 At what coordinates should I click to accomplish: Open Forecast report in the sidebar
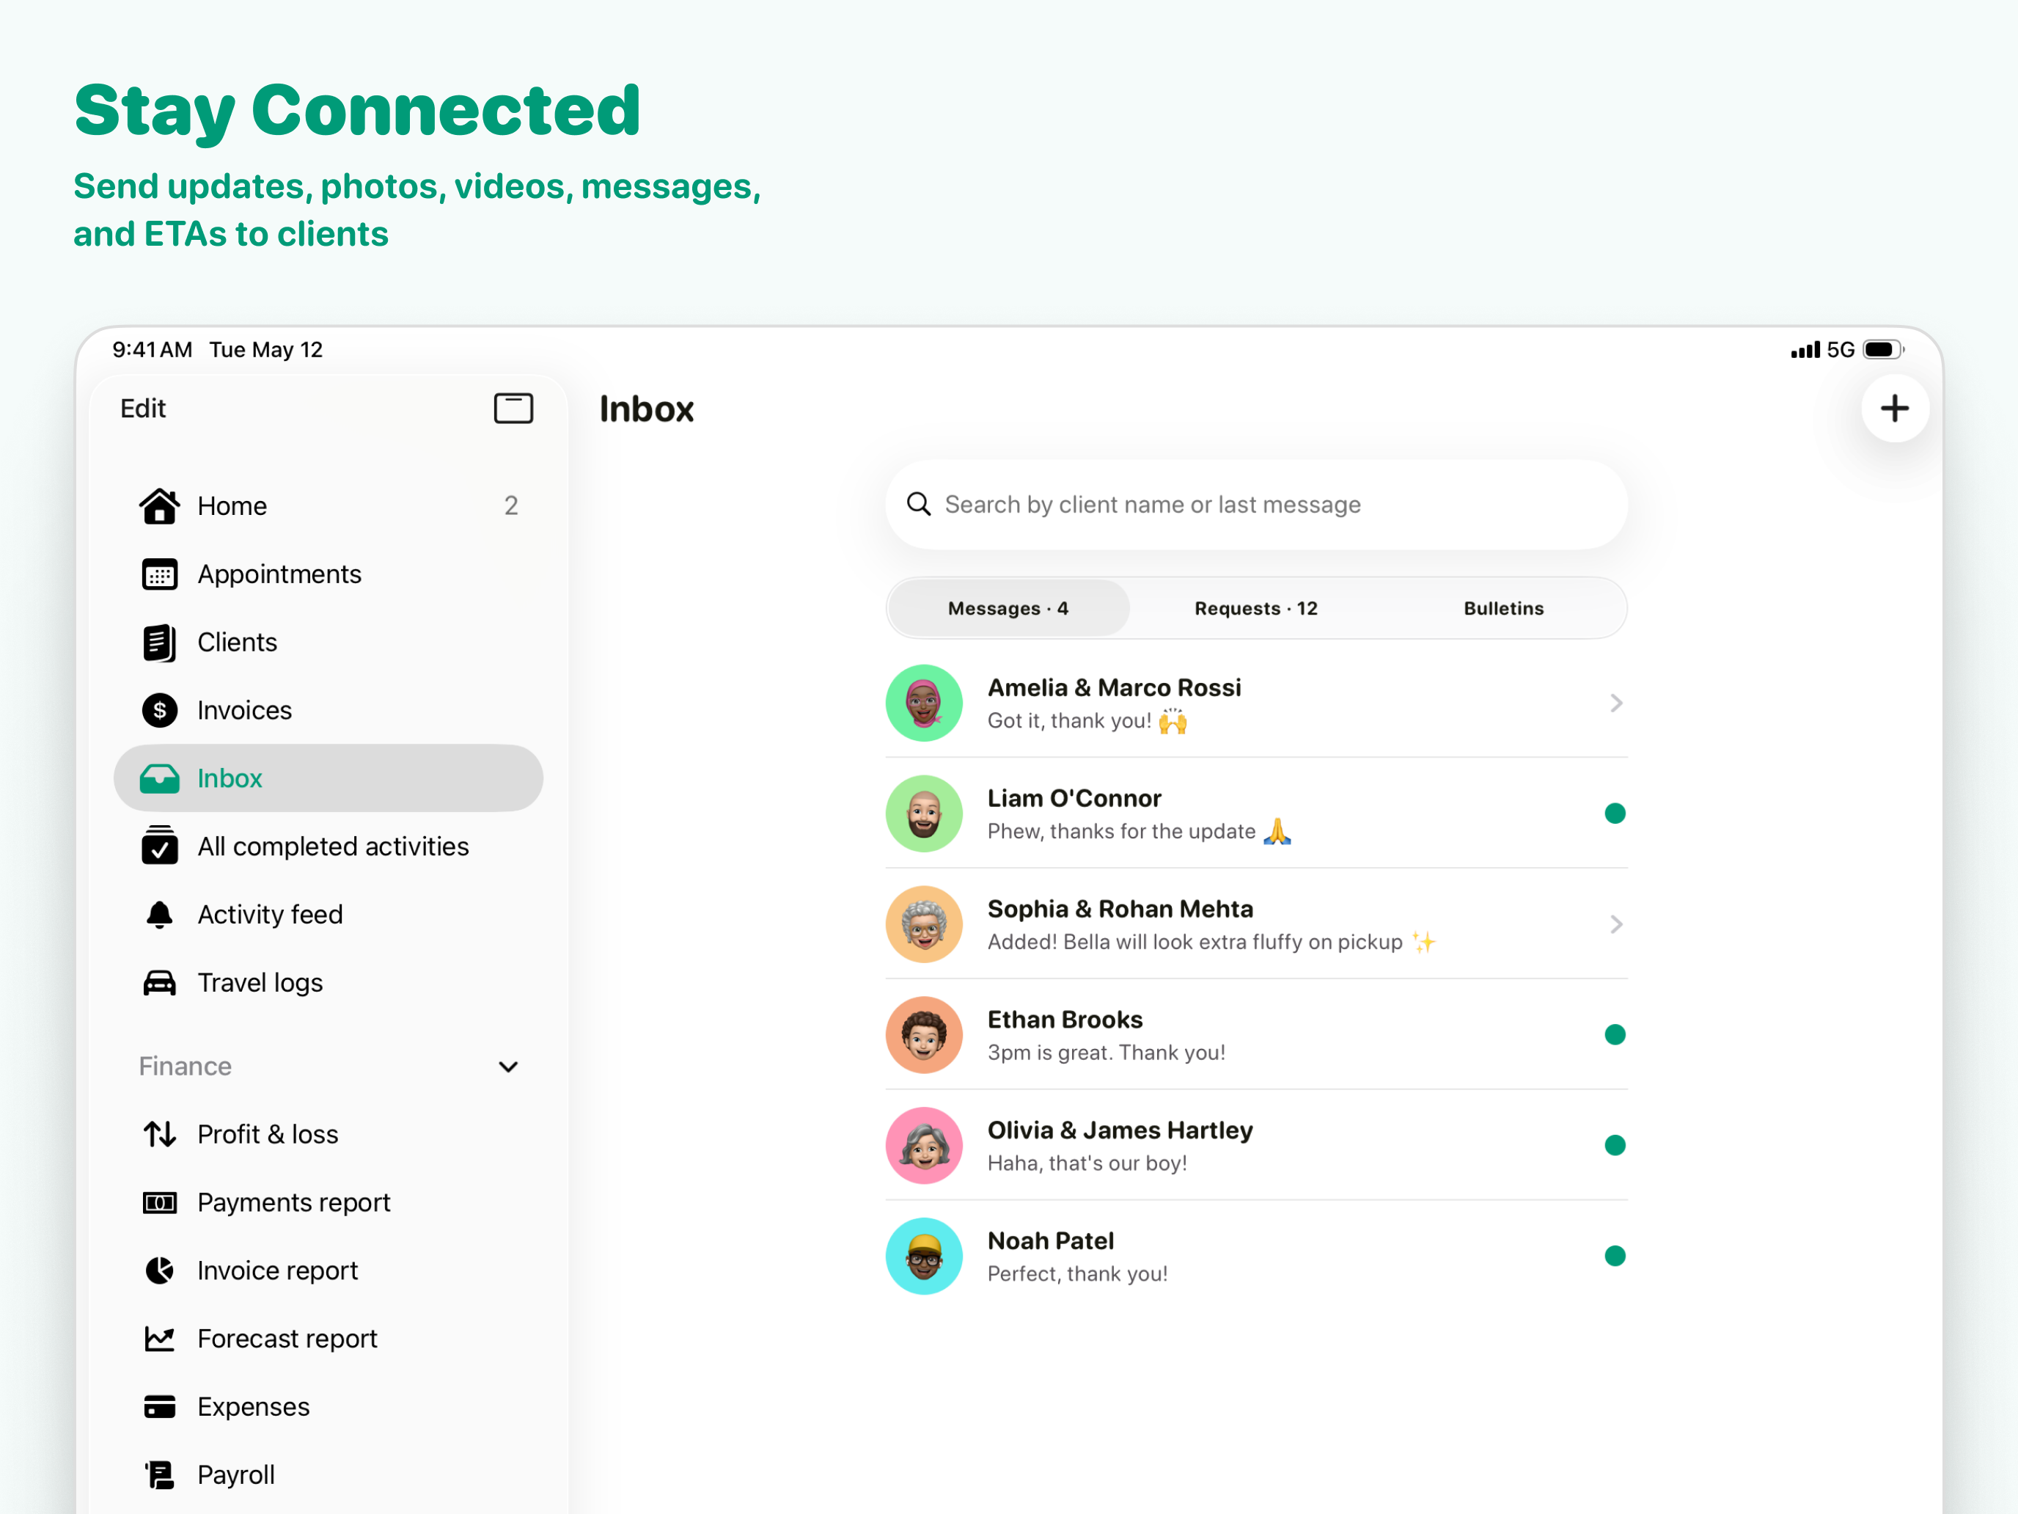pos(329,1339)
